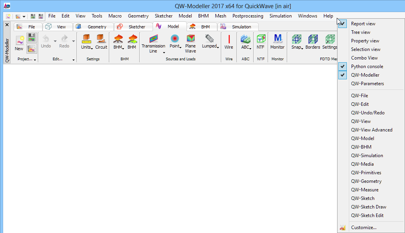This screenshot has width=405, height=233.
Task: Click the new project icon in the top quick toolbar
Action: tap(8, 16)
